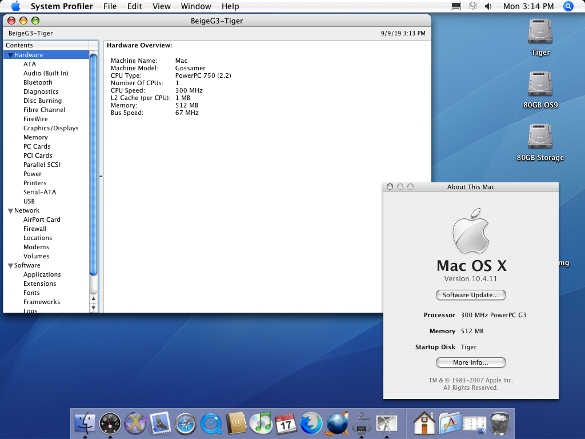This screenshot has height=439, width=585.
Task: Open the System Profiler application menu
Action: tap(62, 6)
